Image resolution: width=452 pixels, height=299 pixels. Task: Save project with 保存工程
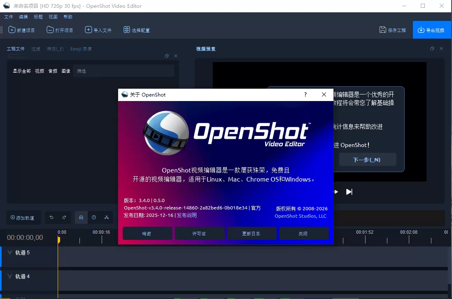coord(393,30)
